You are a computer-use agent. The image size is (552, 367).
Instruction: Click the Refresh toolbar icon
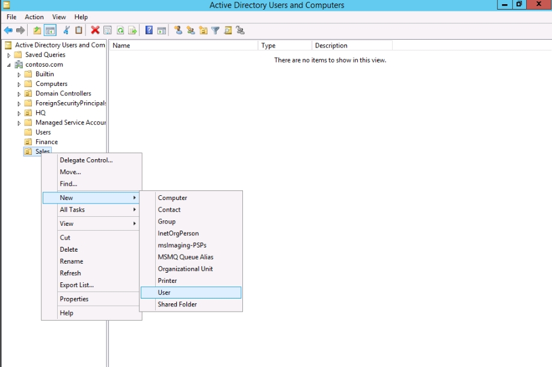pos(120,31)
